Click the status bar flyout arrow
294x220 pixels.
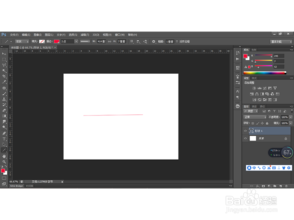(62, 181)
